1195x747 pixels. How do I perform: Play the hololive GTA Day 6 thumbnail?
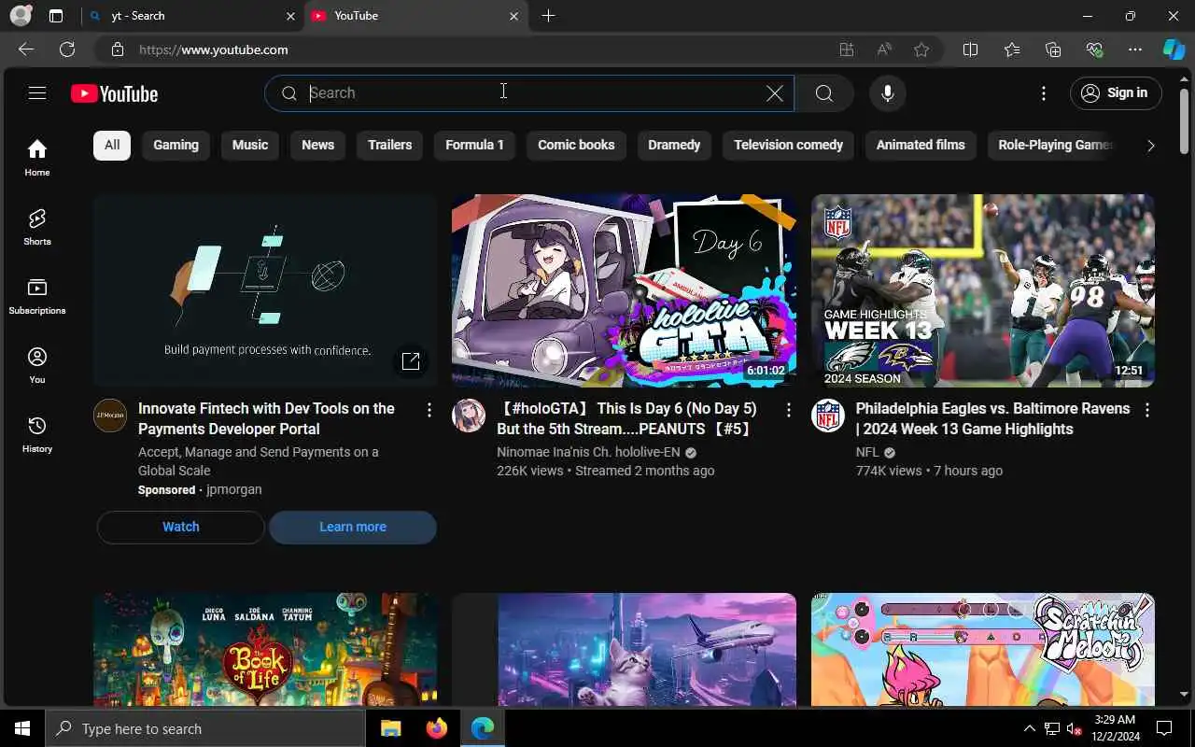624,290
